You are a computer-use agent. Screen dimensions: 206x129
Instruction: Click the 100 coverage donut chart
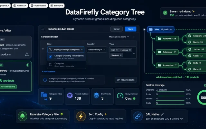202,97
